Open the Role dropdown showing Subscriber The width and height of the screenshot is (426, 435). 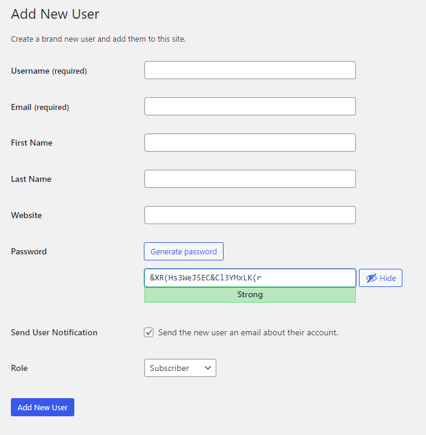tap(180, 368)
